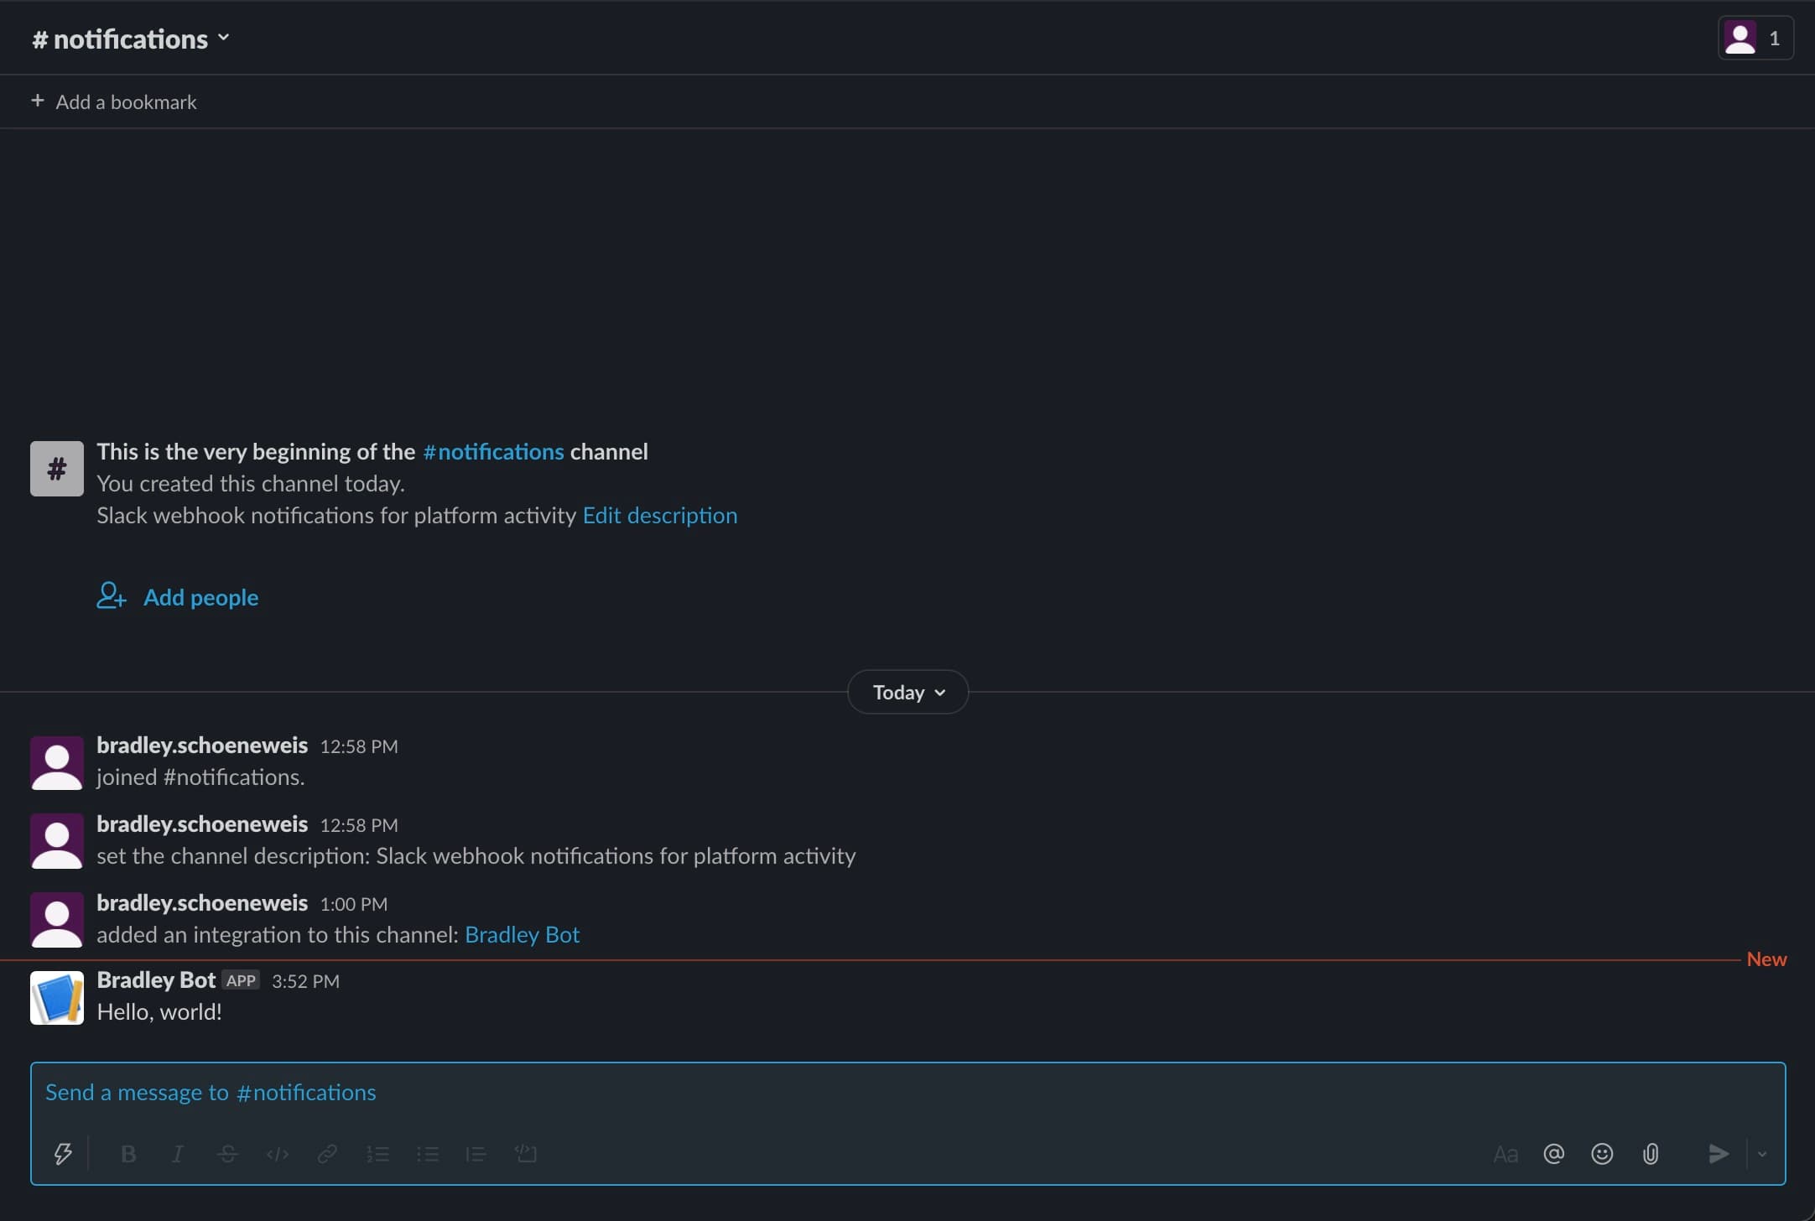
Task: Insert a link in message
Action: (x=327, y=1154)
